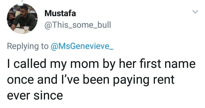Expand the down-arrow beside Mustafa's tweet

click(x=195, y=12)
